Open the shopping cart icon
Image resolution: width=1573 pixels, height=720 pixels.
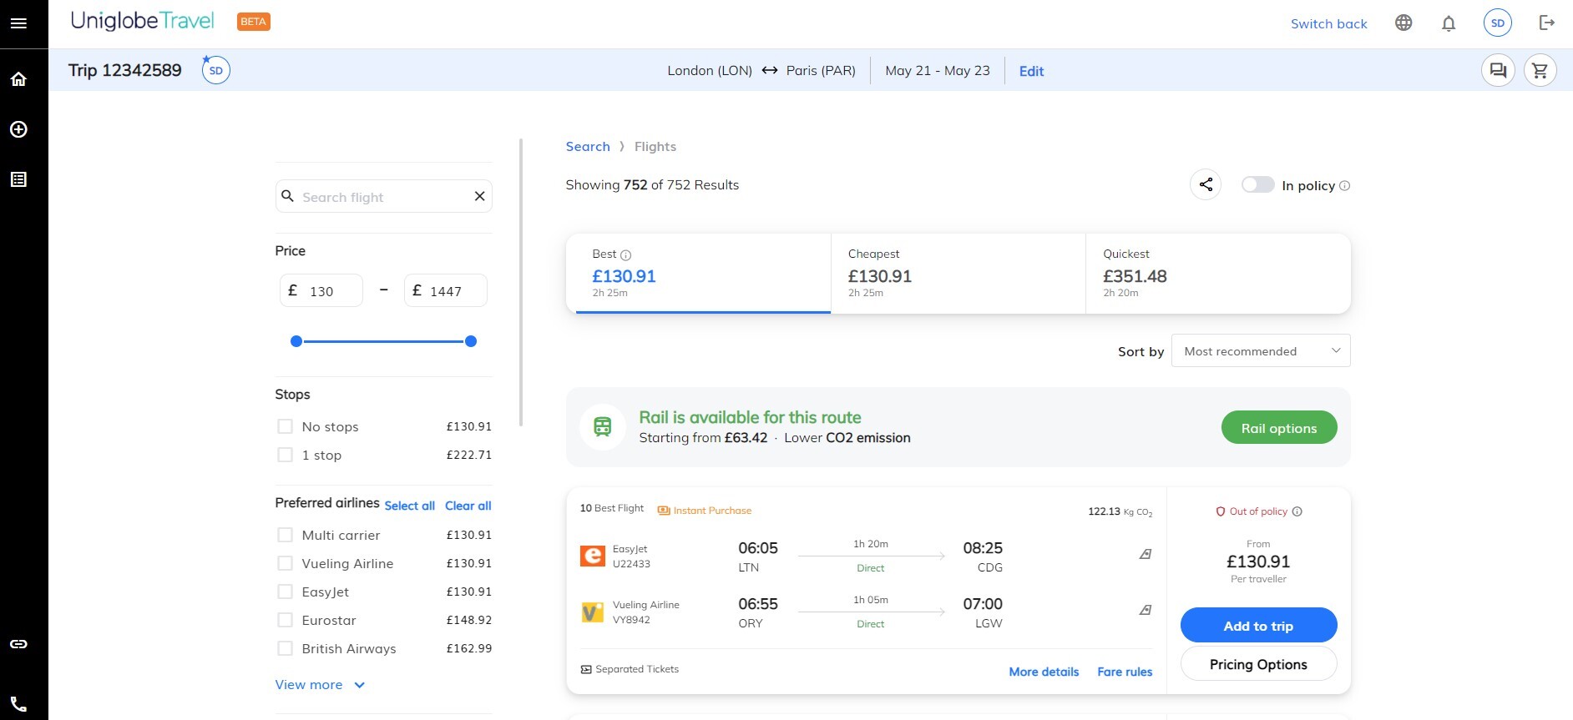tap(1540, 71)
